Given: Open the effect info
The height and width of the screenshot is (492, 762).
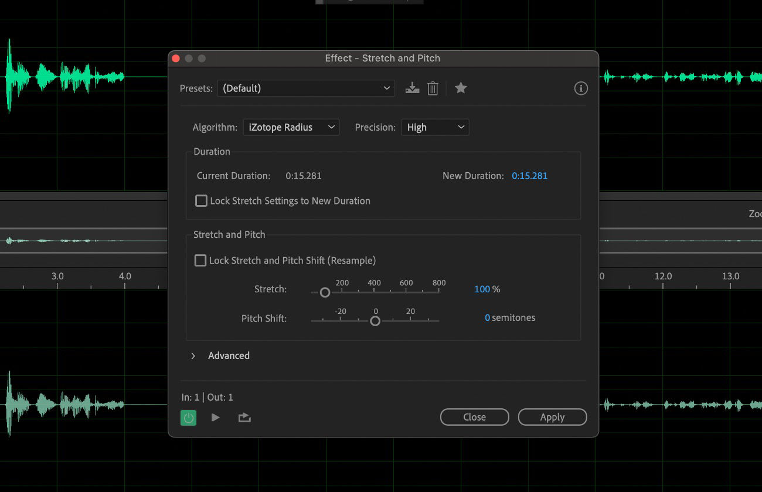Looking at the screenshot, I should [581, 88].
